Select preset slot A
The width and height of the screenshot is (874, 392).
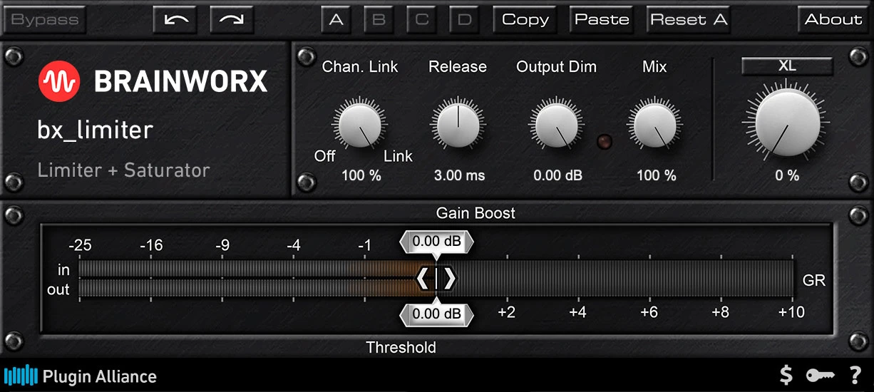click(x=336, y=20)
